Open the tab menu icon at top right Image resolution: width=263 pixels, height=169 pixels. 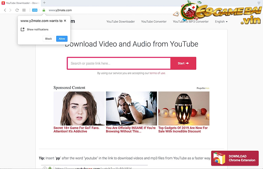[259, 3]
